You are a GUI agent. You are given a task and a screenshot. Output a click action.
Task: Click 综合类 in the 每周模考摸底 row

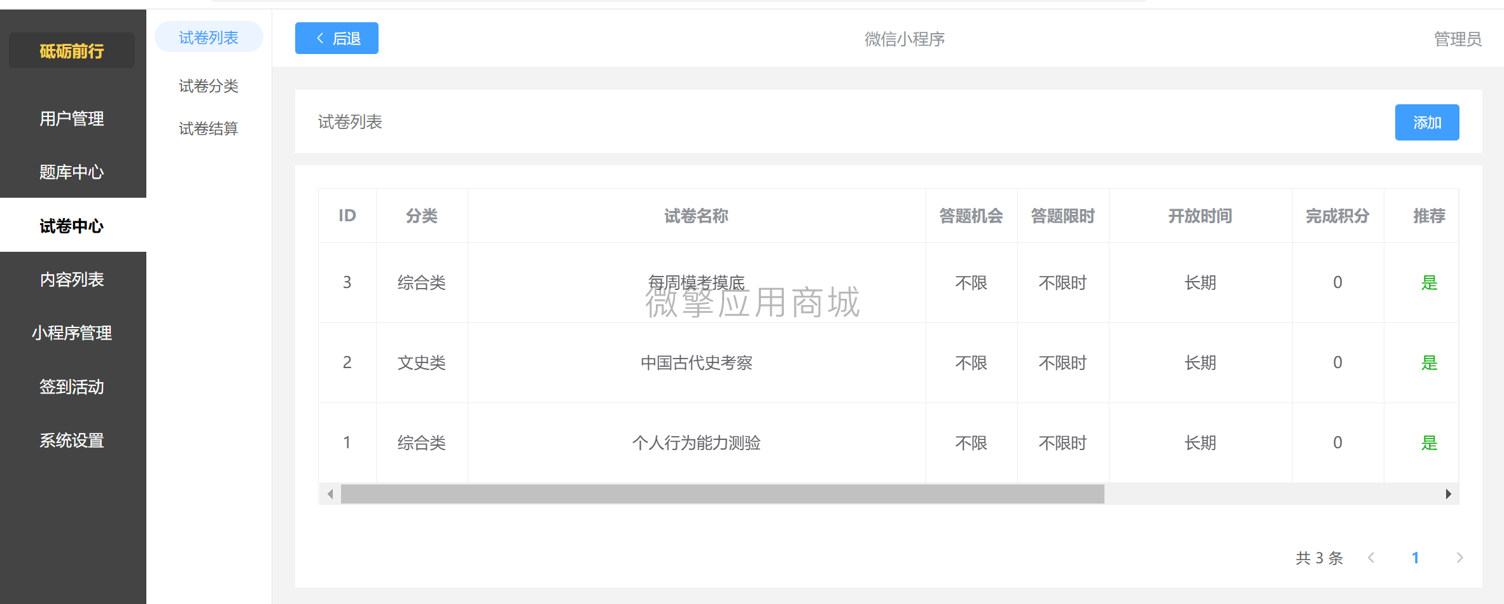coord(422,282)
